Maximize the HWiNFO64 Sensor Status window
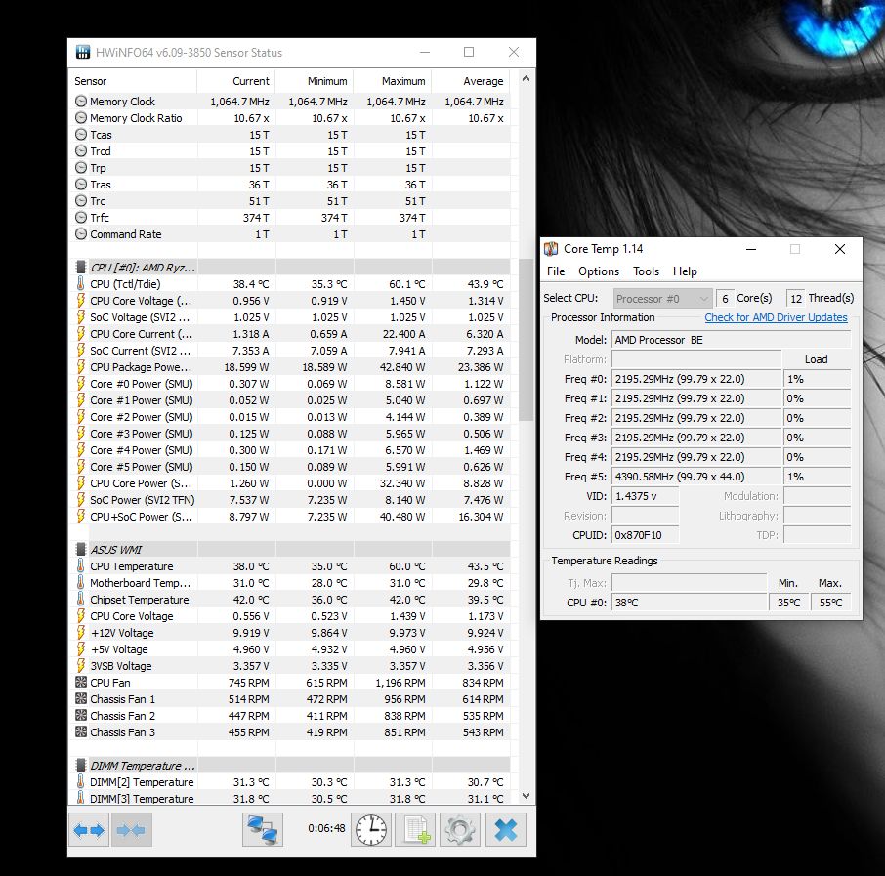This screenshot has width=885, height=876. [x=469, y=52]
